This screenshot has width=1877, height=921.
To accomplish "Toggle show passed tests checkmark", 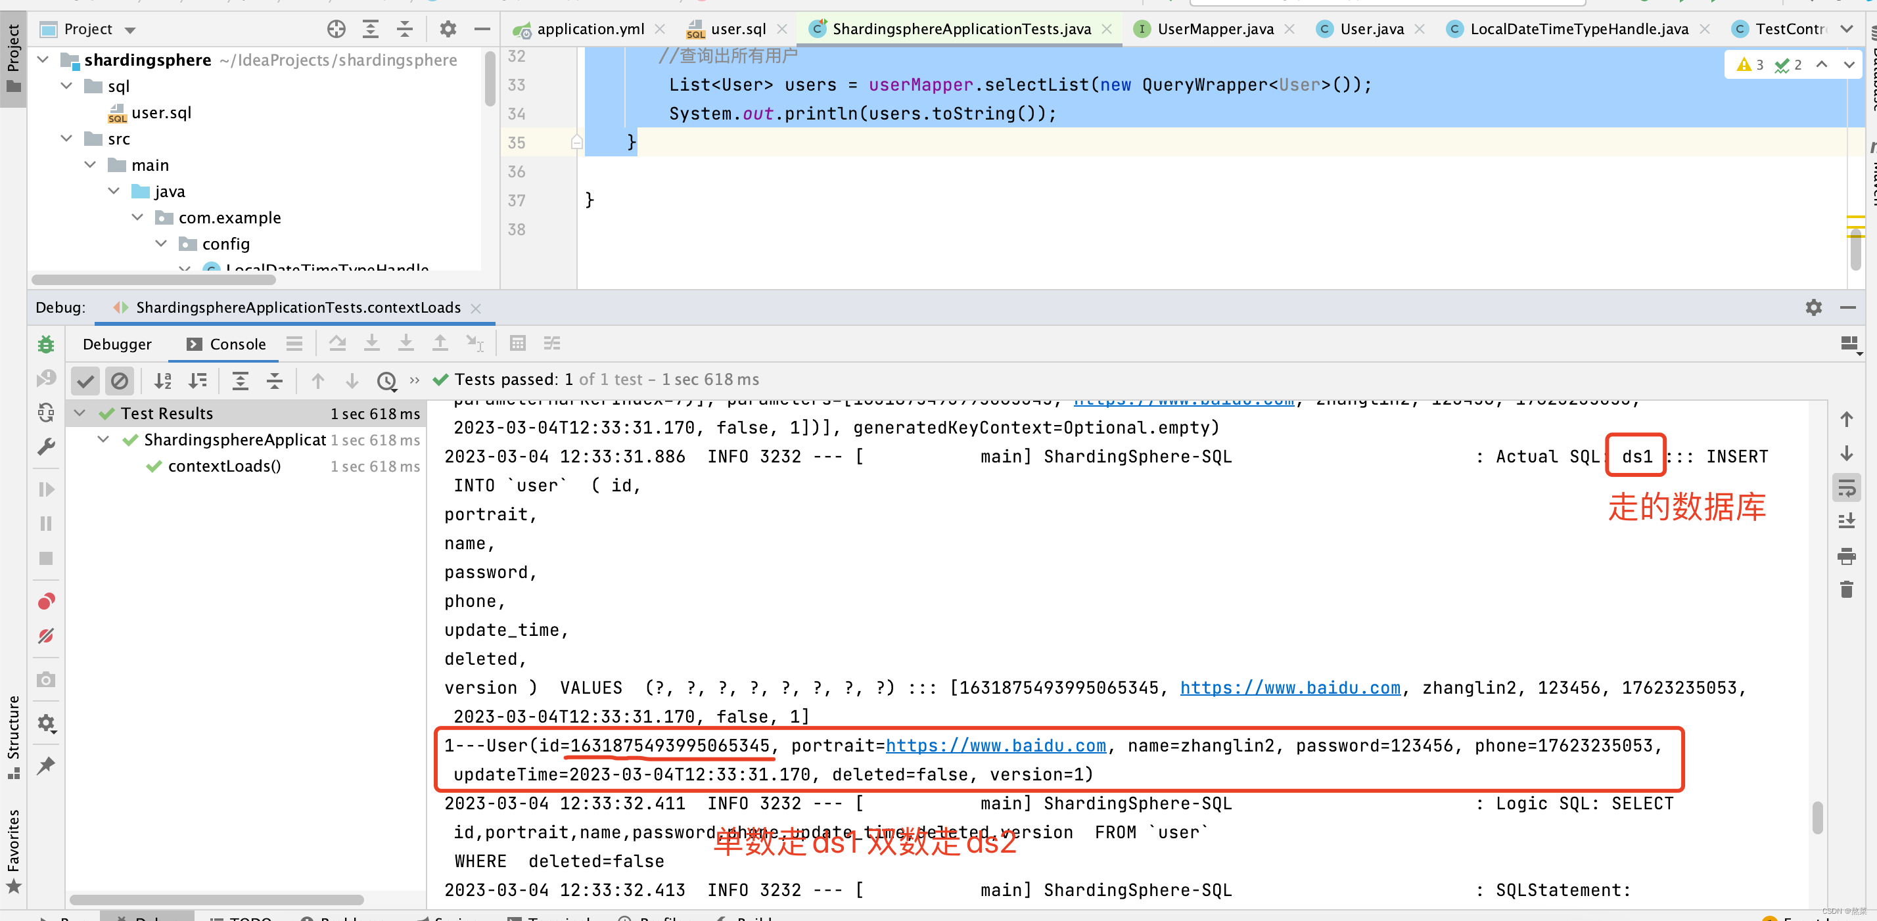I will pyautogui.click(x=85, y=380).
